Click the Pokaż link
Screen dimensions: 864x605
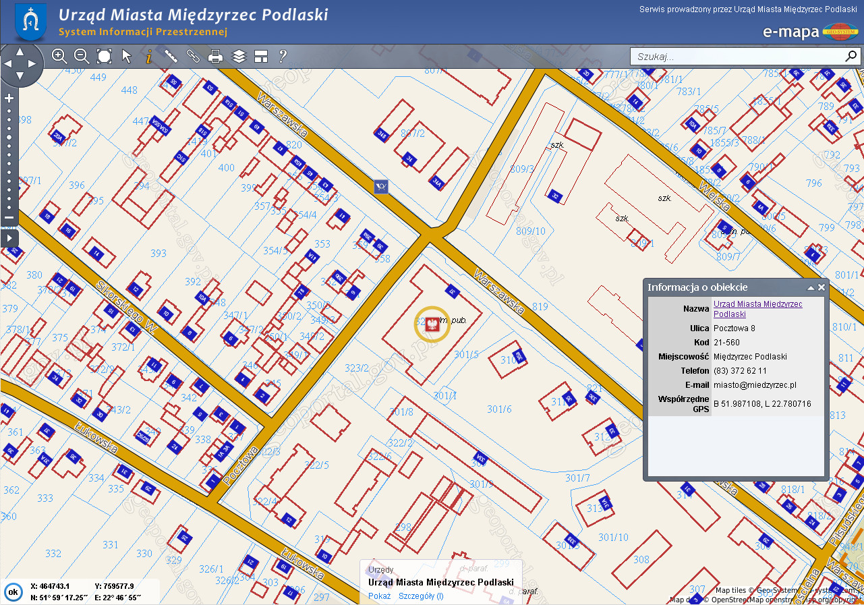pyautogui.click(x=379, y=596)
